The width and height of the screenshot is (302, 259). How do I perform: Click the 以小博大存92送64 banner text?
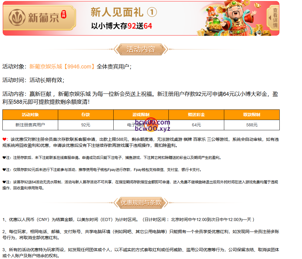click(x=121, y=26)
